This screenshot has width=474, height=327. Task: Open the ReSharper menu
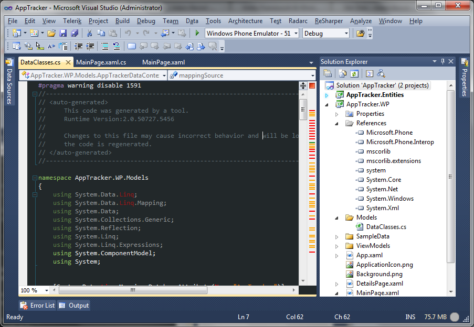tap(329, 21)
